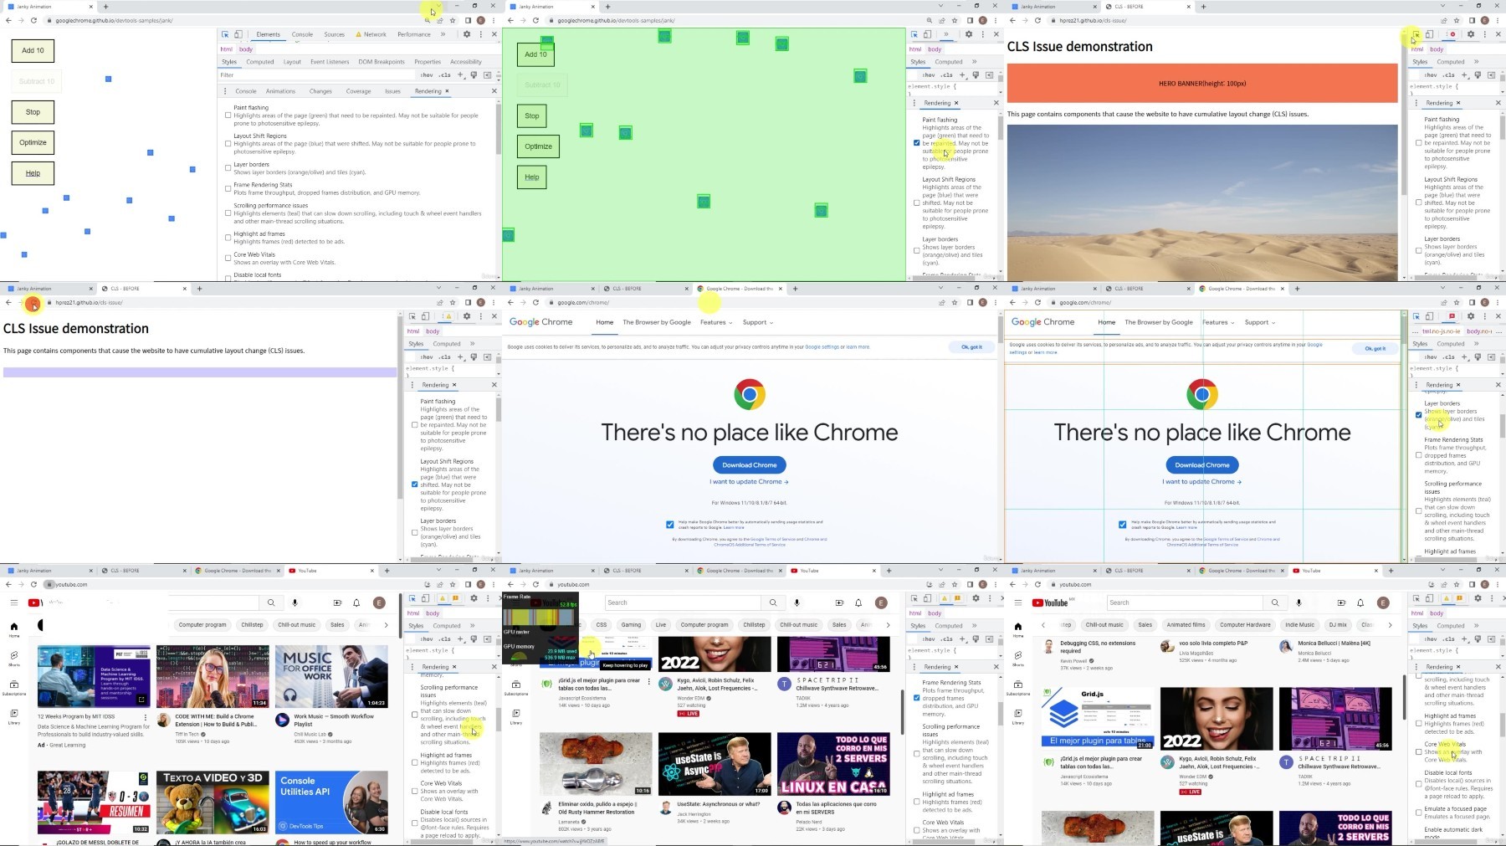Open the Chrome three-dot menu in the download page window without DevTools

point(995,302)
